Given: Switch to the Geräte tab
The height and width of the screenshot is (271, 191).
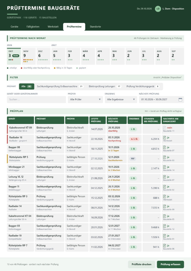Looking at the screenshot, I should pyautogui.click(x=15, y=27).
